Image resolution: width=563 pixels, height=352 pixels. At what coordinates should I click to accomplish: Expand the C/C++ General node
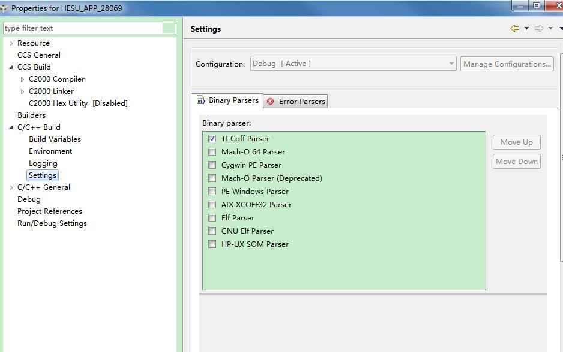tap(11, 187)
